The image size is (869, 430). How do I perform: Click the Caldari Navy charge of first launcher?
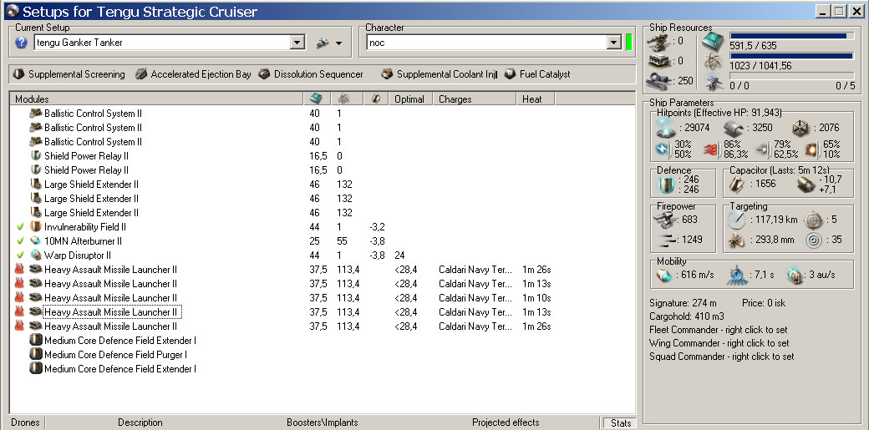[475, 270]
